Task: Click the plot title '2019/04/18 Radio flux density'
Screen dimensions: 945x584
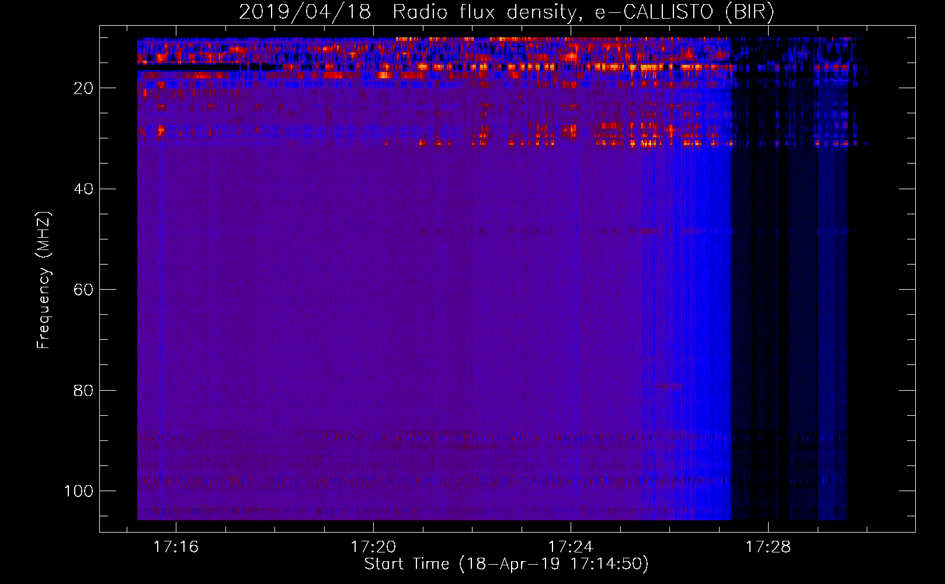Action: pyautogui.click(x=506, y=12)
